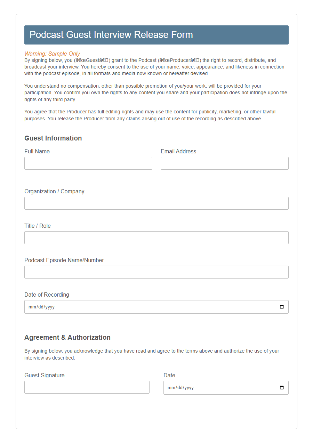The height and width of the screenshot is (443, 313).
Task: Click the Guest Information section heading
Action: tap(53, 138)
